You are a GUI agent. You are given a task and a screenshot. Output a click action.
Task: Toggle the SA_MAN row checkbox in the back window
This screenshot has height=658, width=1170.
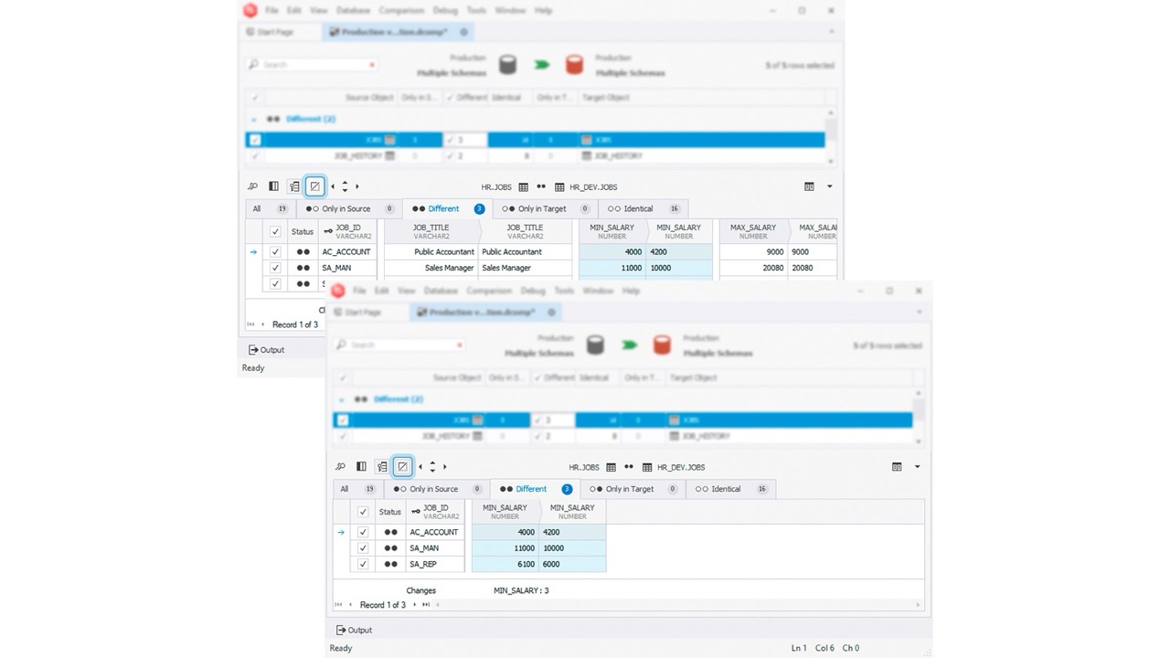(275, 268)
